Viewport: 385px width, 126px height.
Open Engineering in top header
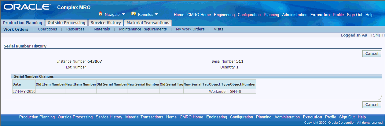[x=224, y=15]
